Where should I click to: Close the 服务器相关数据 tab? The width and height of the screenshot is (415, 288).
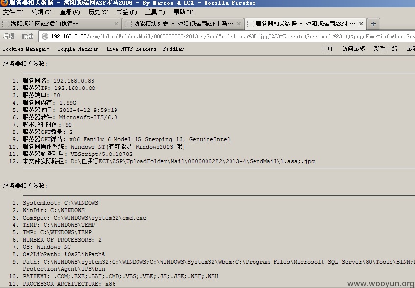(x=361, y=24)
